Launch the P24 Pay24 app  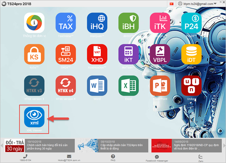[191, 23]
